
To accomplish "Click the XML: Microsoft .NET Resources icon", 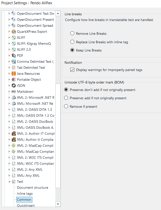I will pos(14,103).
